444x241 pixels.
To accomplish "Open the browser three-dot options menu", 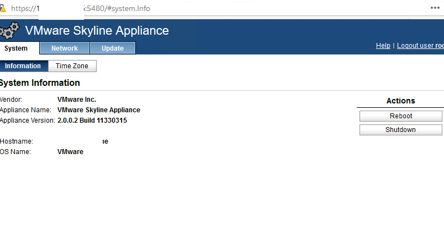I will (436, 8).
